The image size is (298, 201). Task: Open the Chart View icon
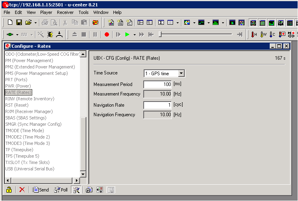click(x=201, y=22)
